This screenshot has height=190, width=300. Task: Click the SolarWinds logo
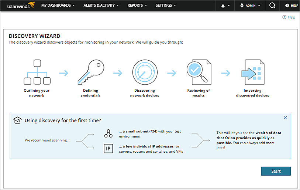pyautogui.click(x=18, y=6)
